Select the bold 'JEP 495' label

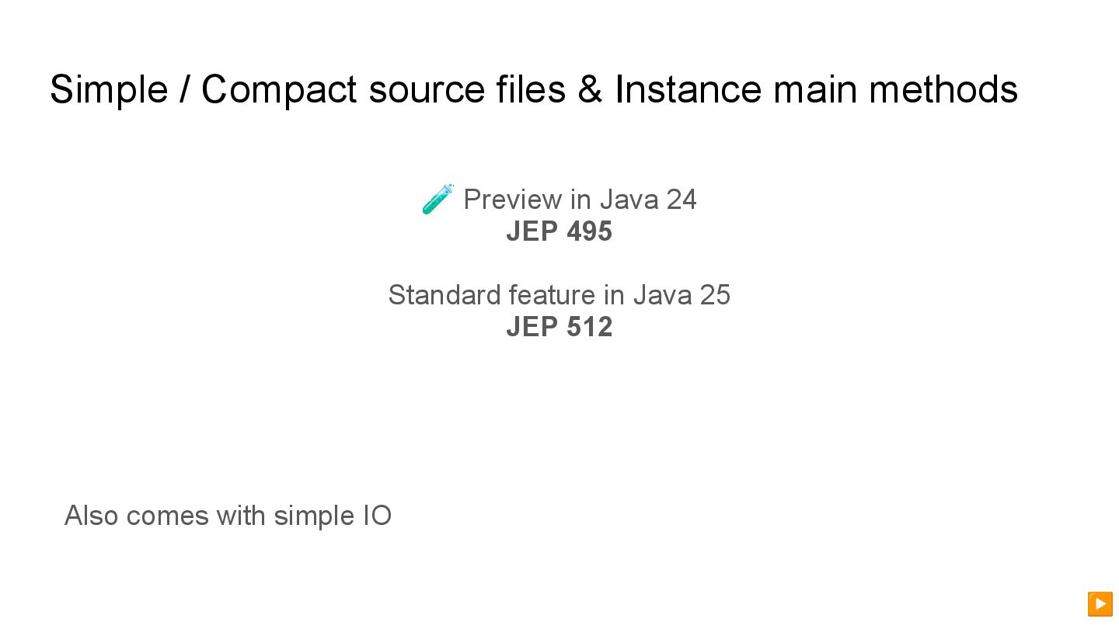559,231
